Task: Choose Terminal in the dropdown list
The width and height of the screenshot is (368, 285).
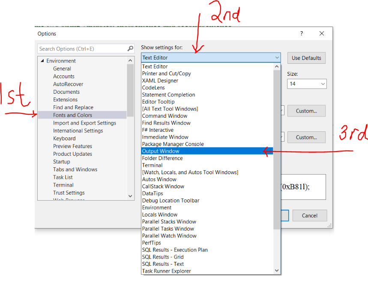Action: point(207,165)
